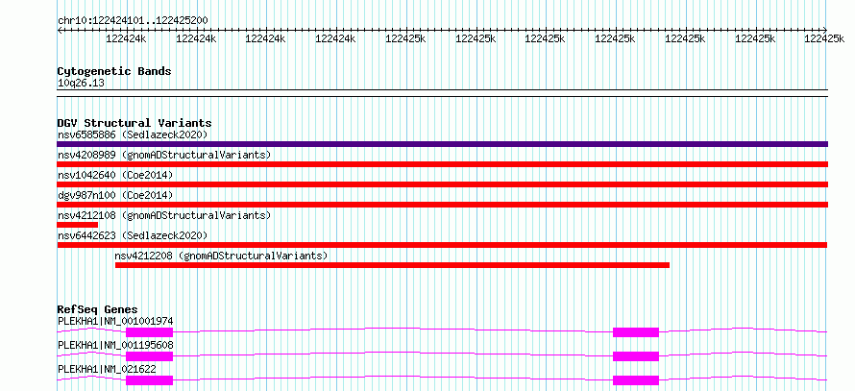Click the left exon block of NM_021622
This screenshot has height=391, width=855.
tap(150, 380)
